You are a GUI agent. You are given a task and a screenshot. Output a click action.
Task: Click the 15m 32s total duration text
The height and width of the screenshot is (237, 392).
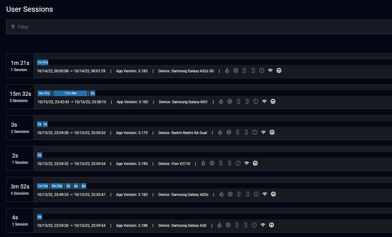pyautogui.click(x=20, y=94)
